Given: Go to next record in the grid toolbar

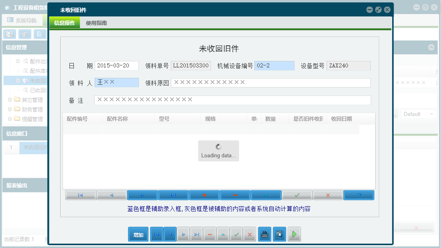Looking at the screenshot, I should 142,195.
